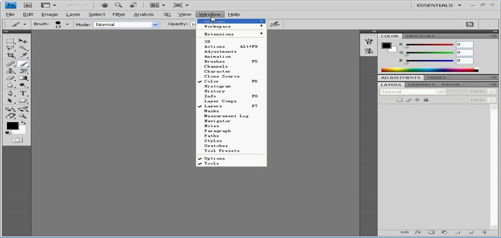Uncheck Layers in Window menu

231,106
